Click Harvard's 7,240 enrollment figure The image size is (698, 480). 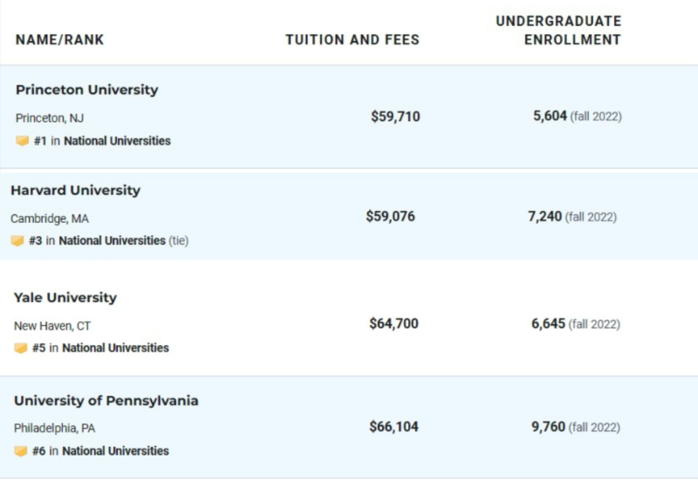coord(544,216)
